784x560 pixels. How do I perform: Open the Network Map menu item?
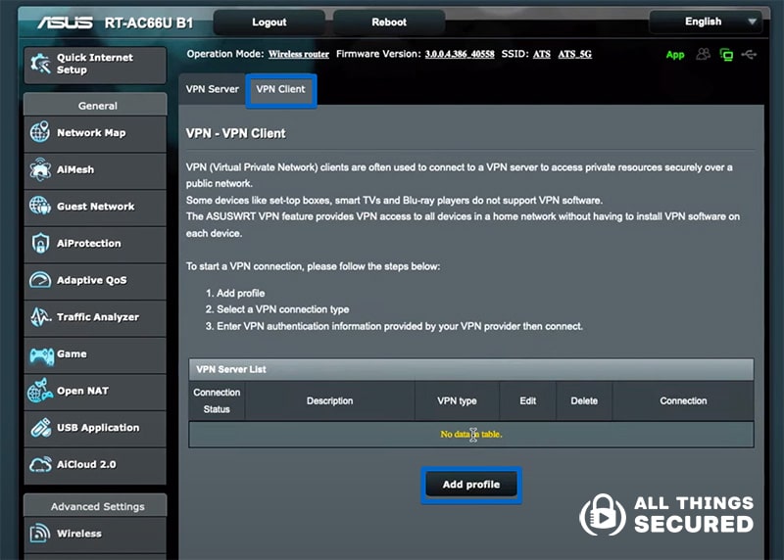click(x=95, y=133)
